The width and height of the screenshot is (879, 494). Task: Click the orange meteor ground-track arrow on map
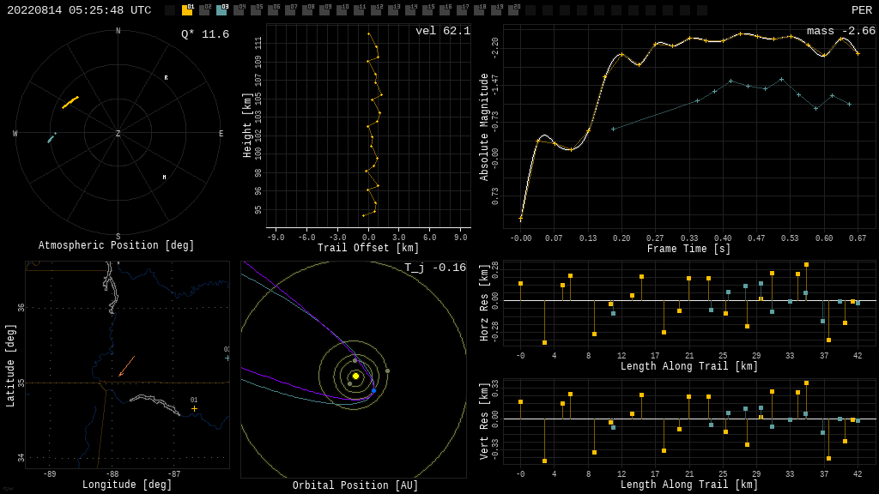click(x=127, y=365)
